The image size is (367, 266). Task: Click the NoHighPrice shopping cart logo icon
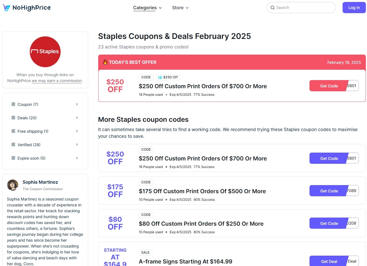pos(6,8)
